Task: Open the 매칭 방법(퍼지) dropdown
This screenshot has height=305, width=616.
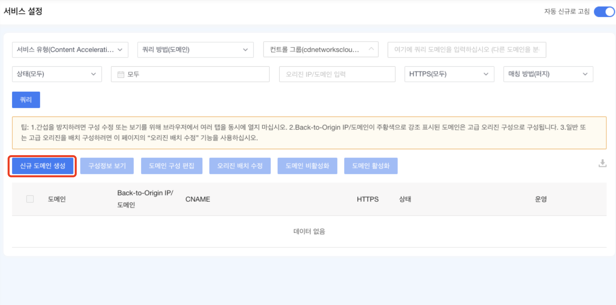Action: (548, 74)
